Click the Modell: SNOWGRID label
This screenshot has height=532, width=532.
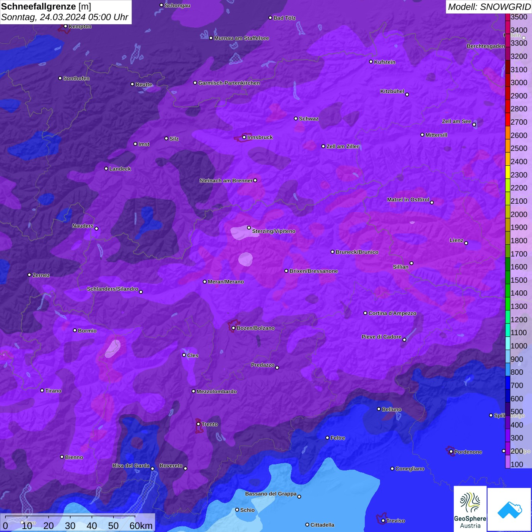[489, 7]
